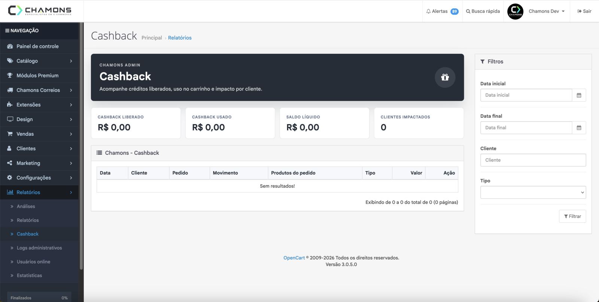Open Análises under Relatórios
The height and width of the screenshot is (302, 599).
(x=26, y=206)
